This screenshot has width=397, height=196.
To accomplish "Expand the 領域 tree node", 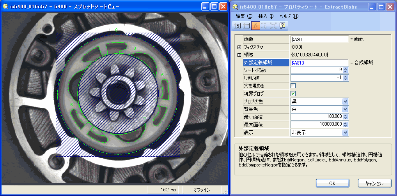I will [x=239, y=55].
